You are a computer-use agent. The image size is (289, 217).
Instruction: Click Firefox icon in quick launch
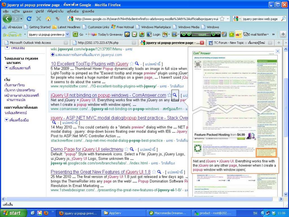(46, 213)
